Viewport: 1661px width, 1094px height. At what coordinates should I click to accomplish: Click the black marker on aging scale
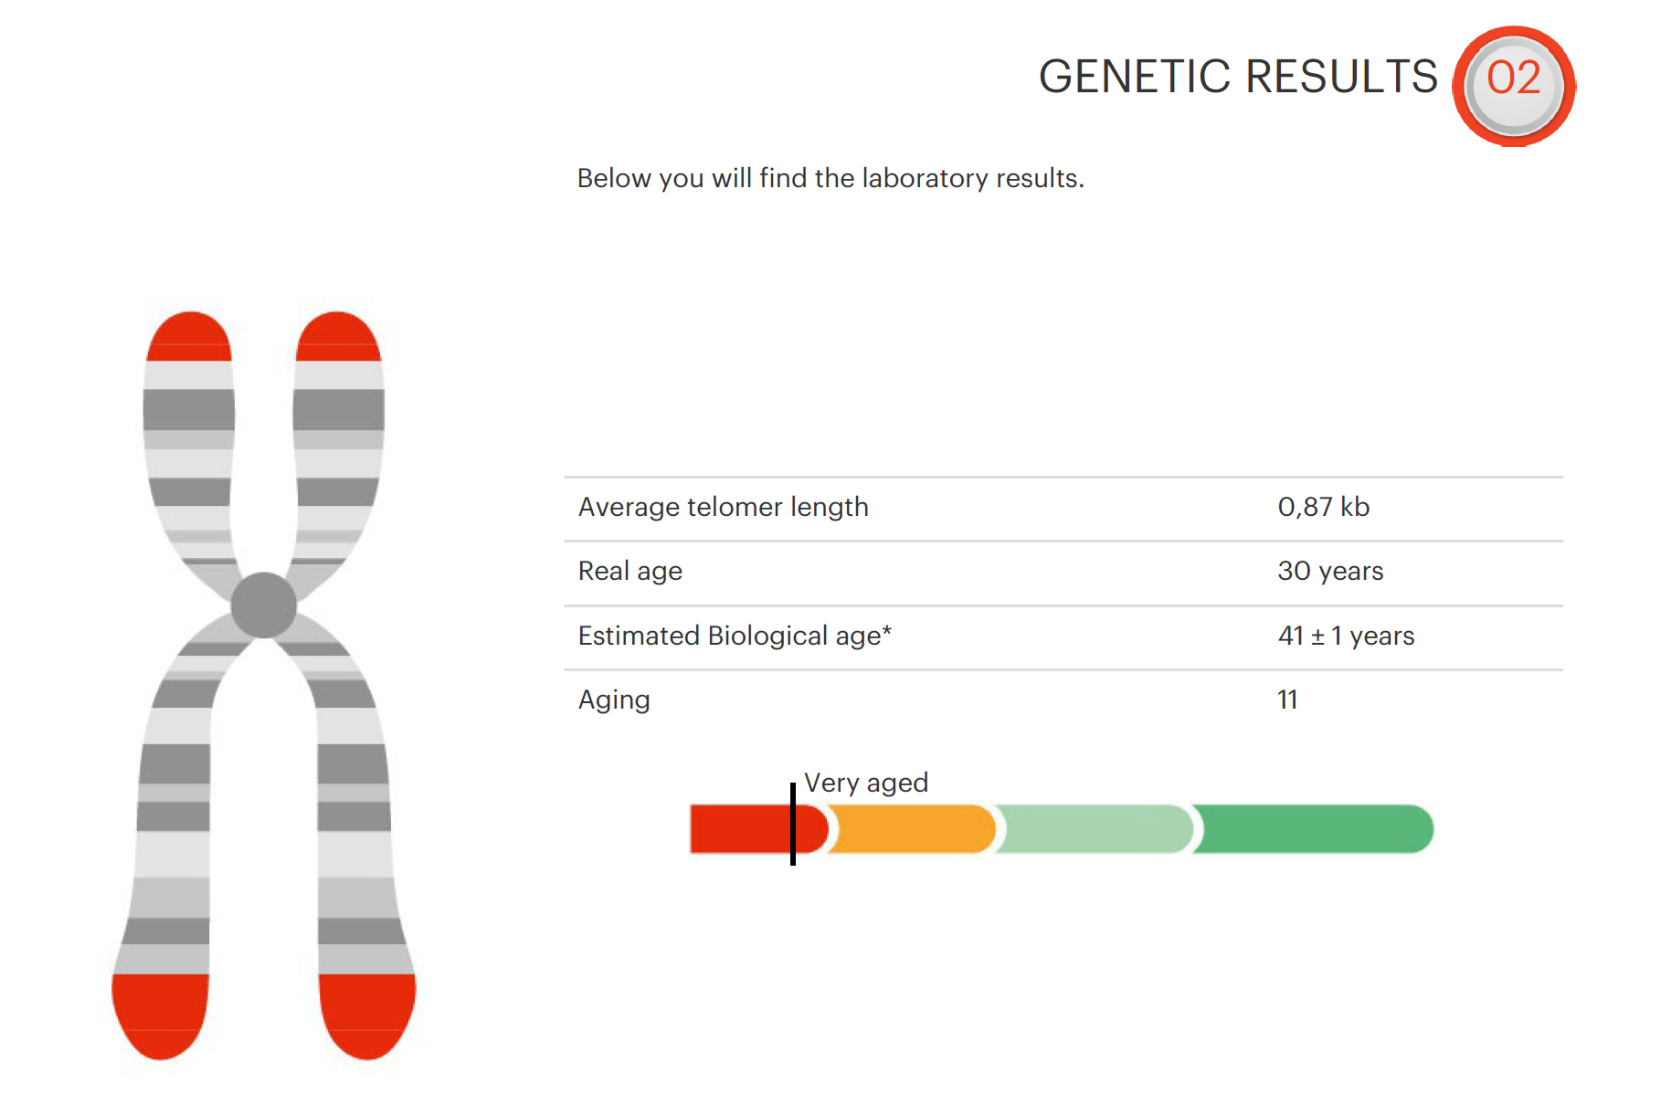(x=793, y=824)
